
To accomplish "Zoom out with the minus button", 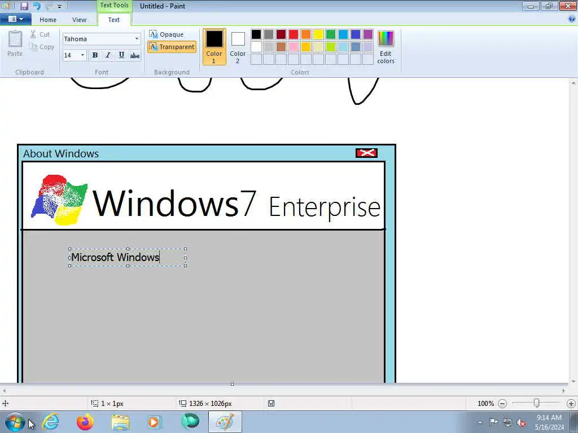I will click(x=502, y=404).
